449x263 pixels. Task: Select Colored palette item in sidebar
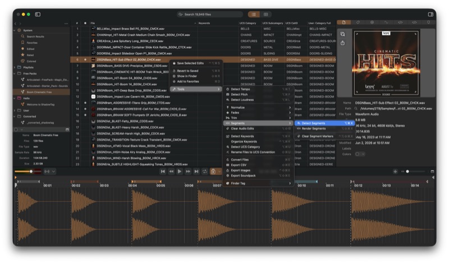(x=31, y=61)
